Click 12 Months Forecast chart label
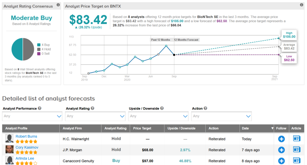The image size is (307, 165). (186, 40)
